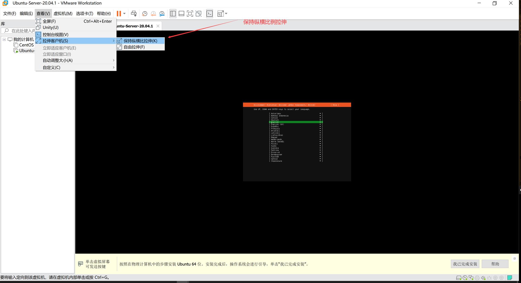Pause the virtual machine from the toolbar
The width and height of the screenshot is (521, 283).
(x=119, y=13)
